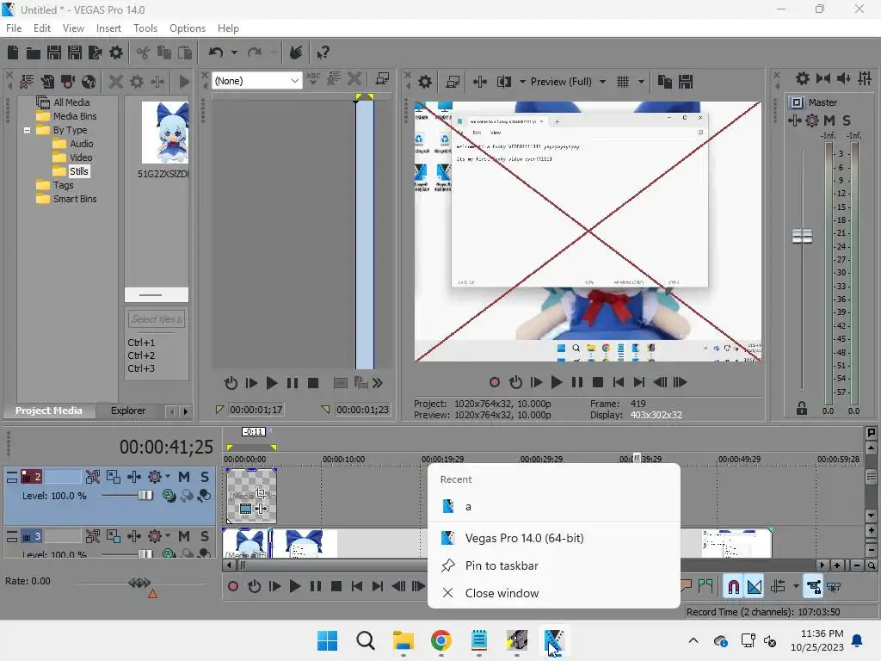Image resolution: width=881 pixels, height=661 pixels.
Task: Open the File menu
Action: [x=14, y=28]
